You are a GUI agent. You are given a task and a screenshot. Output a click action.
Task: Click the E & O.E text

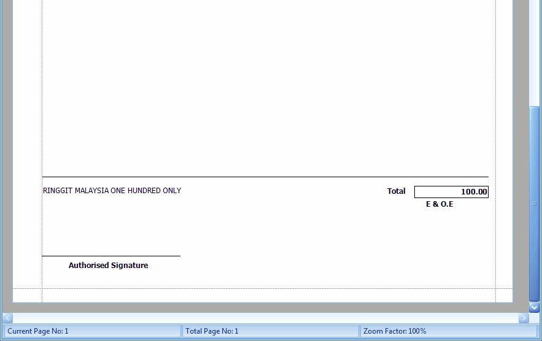pos(439,204)
